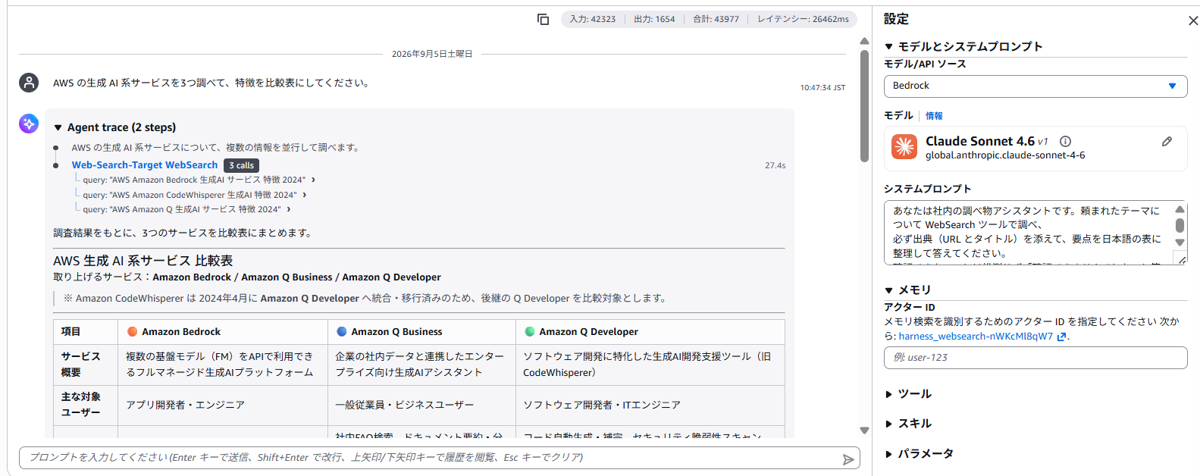Screen dimensions: 1200x476
Task: Click the blue Amazon Q Business column icon
Action: coord(341,331)
